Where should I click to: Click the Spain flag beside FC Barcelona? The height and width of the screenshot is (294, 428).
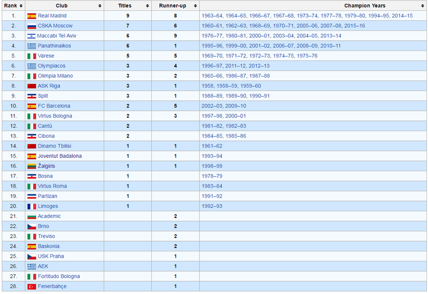point(32,106)
